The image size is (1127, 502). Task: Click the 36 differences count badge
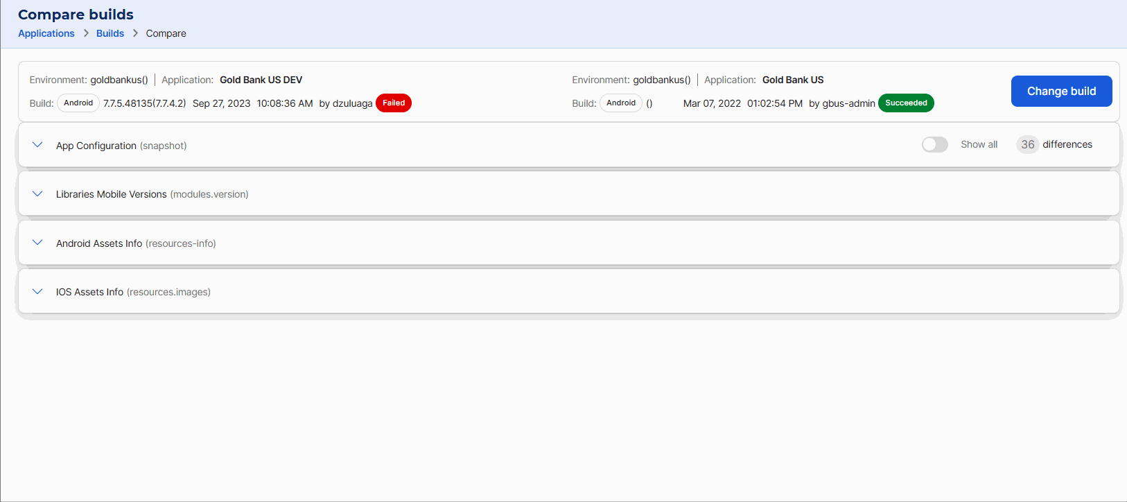tap(1027, 144)
